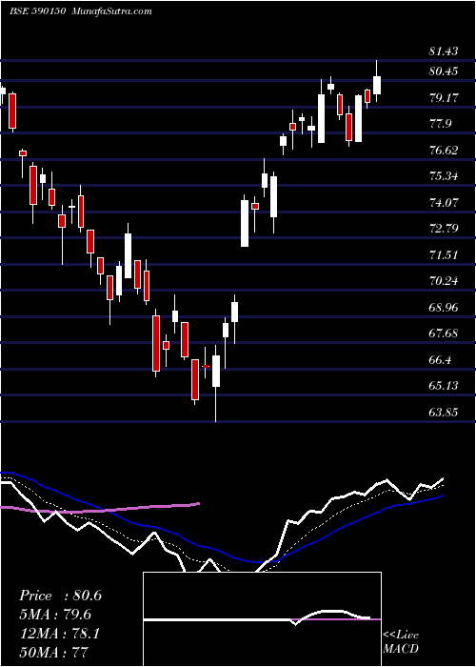Click the lowest-wick candle touching 63.85
Screen dimensions: 476x667
click(216, 371)
